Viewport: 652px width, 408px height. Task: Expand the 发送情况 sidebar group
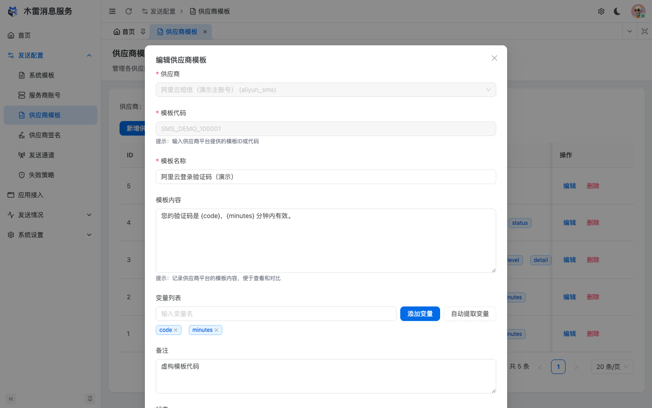50,215
